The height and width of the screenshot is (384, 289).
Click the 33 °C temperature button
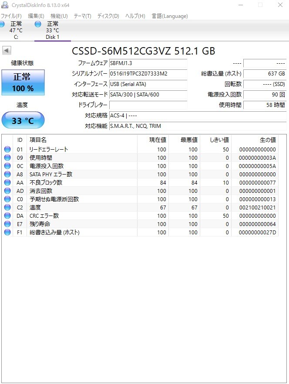point(23,120)
